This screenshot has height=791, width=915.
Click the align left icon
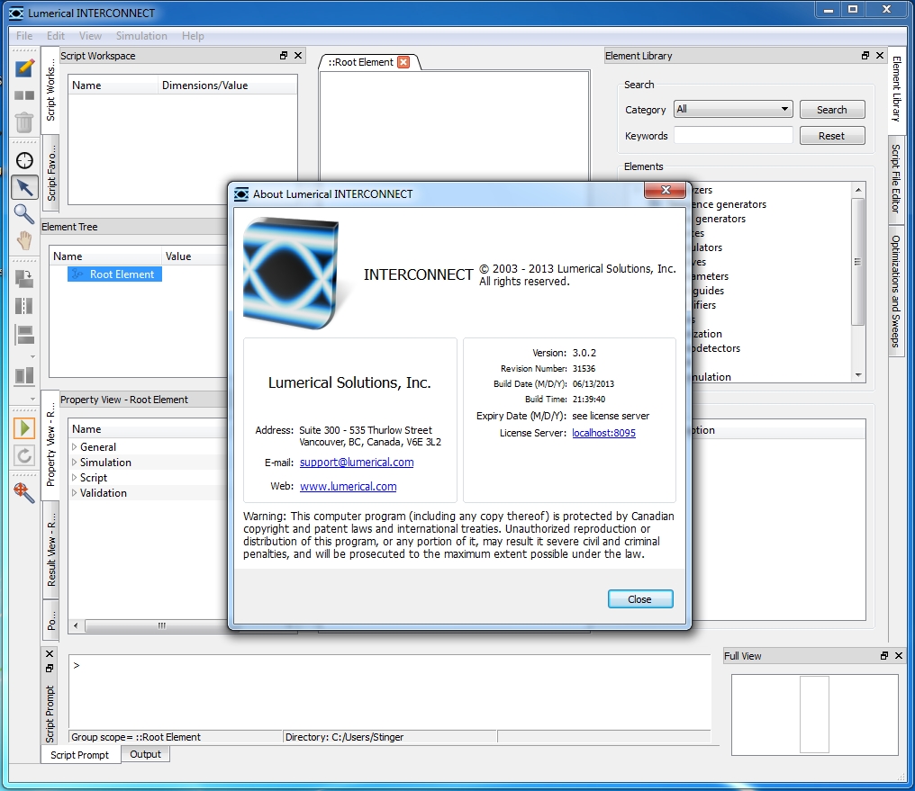pyautogui.click(x=24, y=335)
